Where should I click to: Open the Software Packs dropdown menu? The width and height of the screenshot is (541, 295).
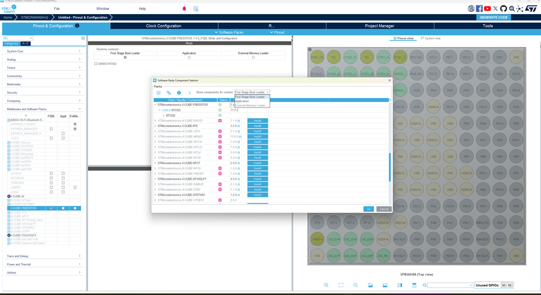[x=229, y=32]
